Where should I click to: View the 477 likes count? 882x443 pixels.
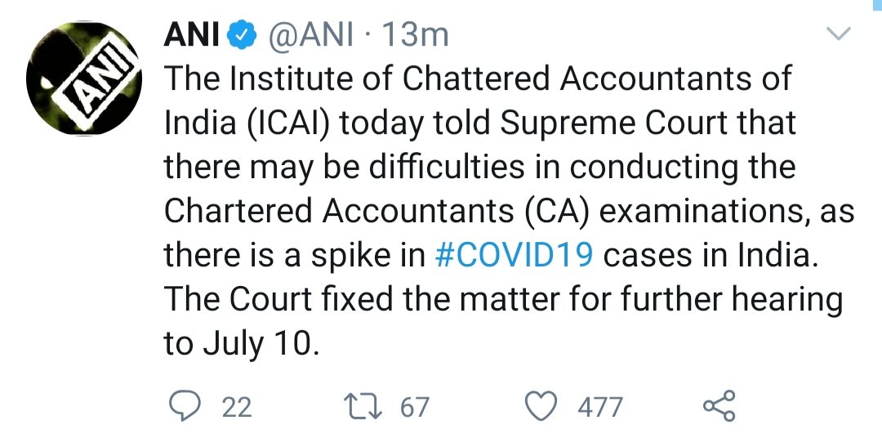point(600,407)
